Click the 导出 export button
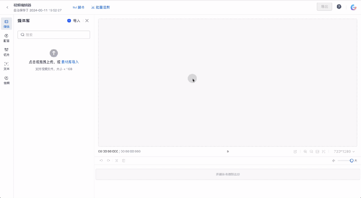The height and width of the screenshot is (198, 361). pos(325,7)
